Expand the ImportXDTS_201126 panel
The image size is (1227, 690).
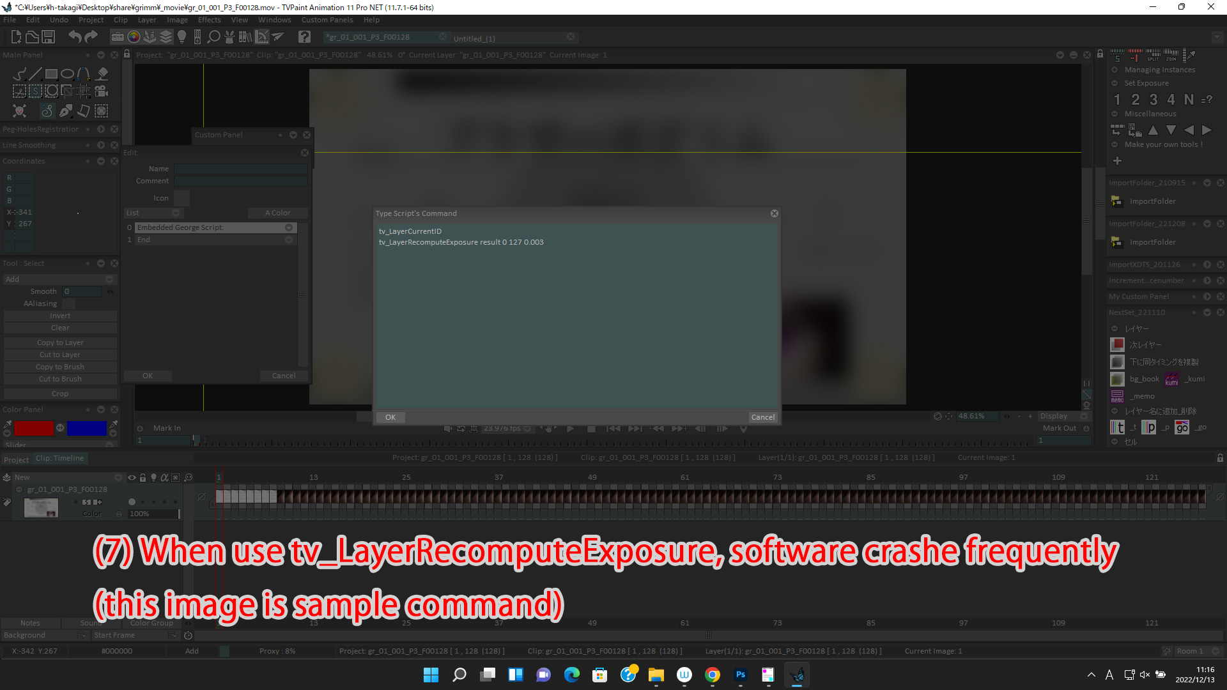click(1207, 264)
